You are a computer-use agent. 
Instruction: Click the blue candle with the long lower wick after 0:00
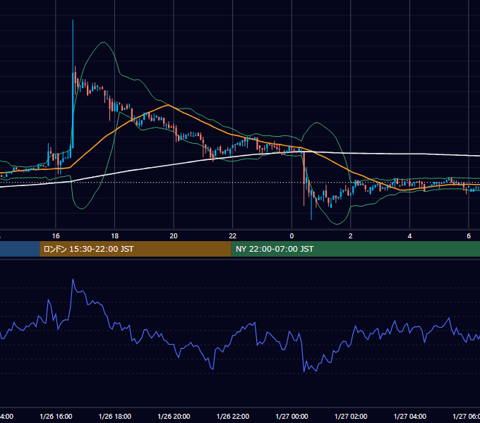311,204
